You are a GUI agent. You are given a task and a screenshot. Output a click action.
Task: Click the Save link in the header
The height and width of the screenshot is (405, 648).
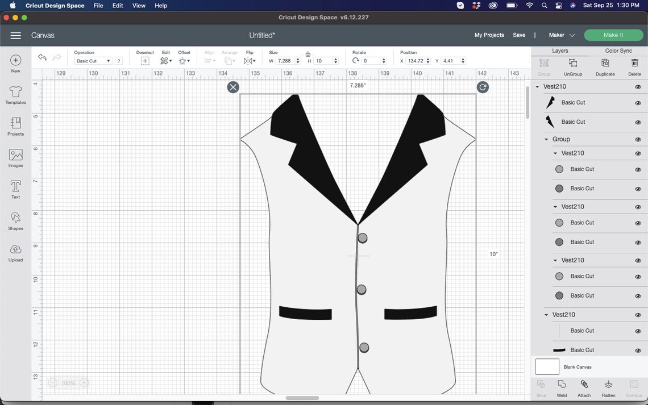[x=519, y=35]
